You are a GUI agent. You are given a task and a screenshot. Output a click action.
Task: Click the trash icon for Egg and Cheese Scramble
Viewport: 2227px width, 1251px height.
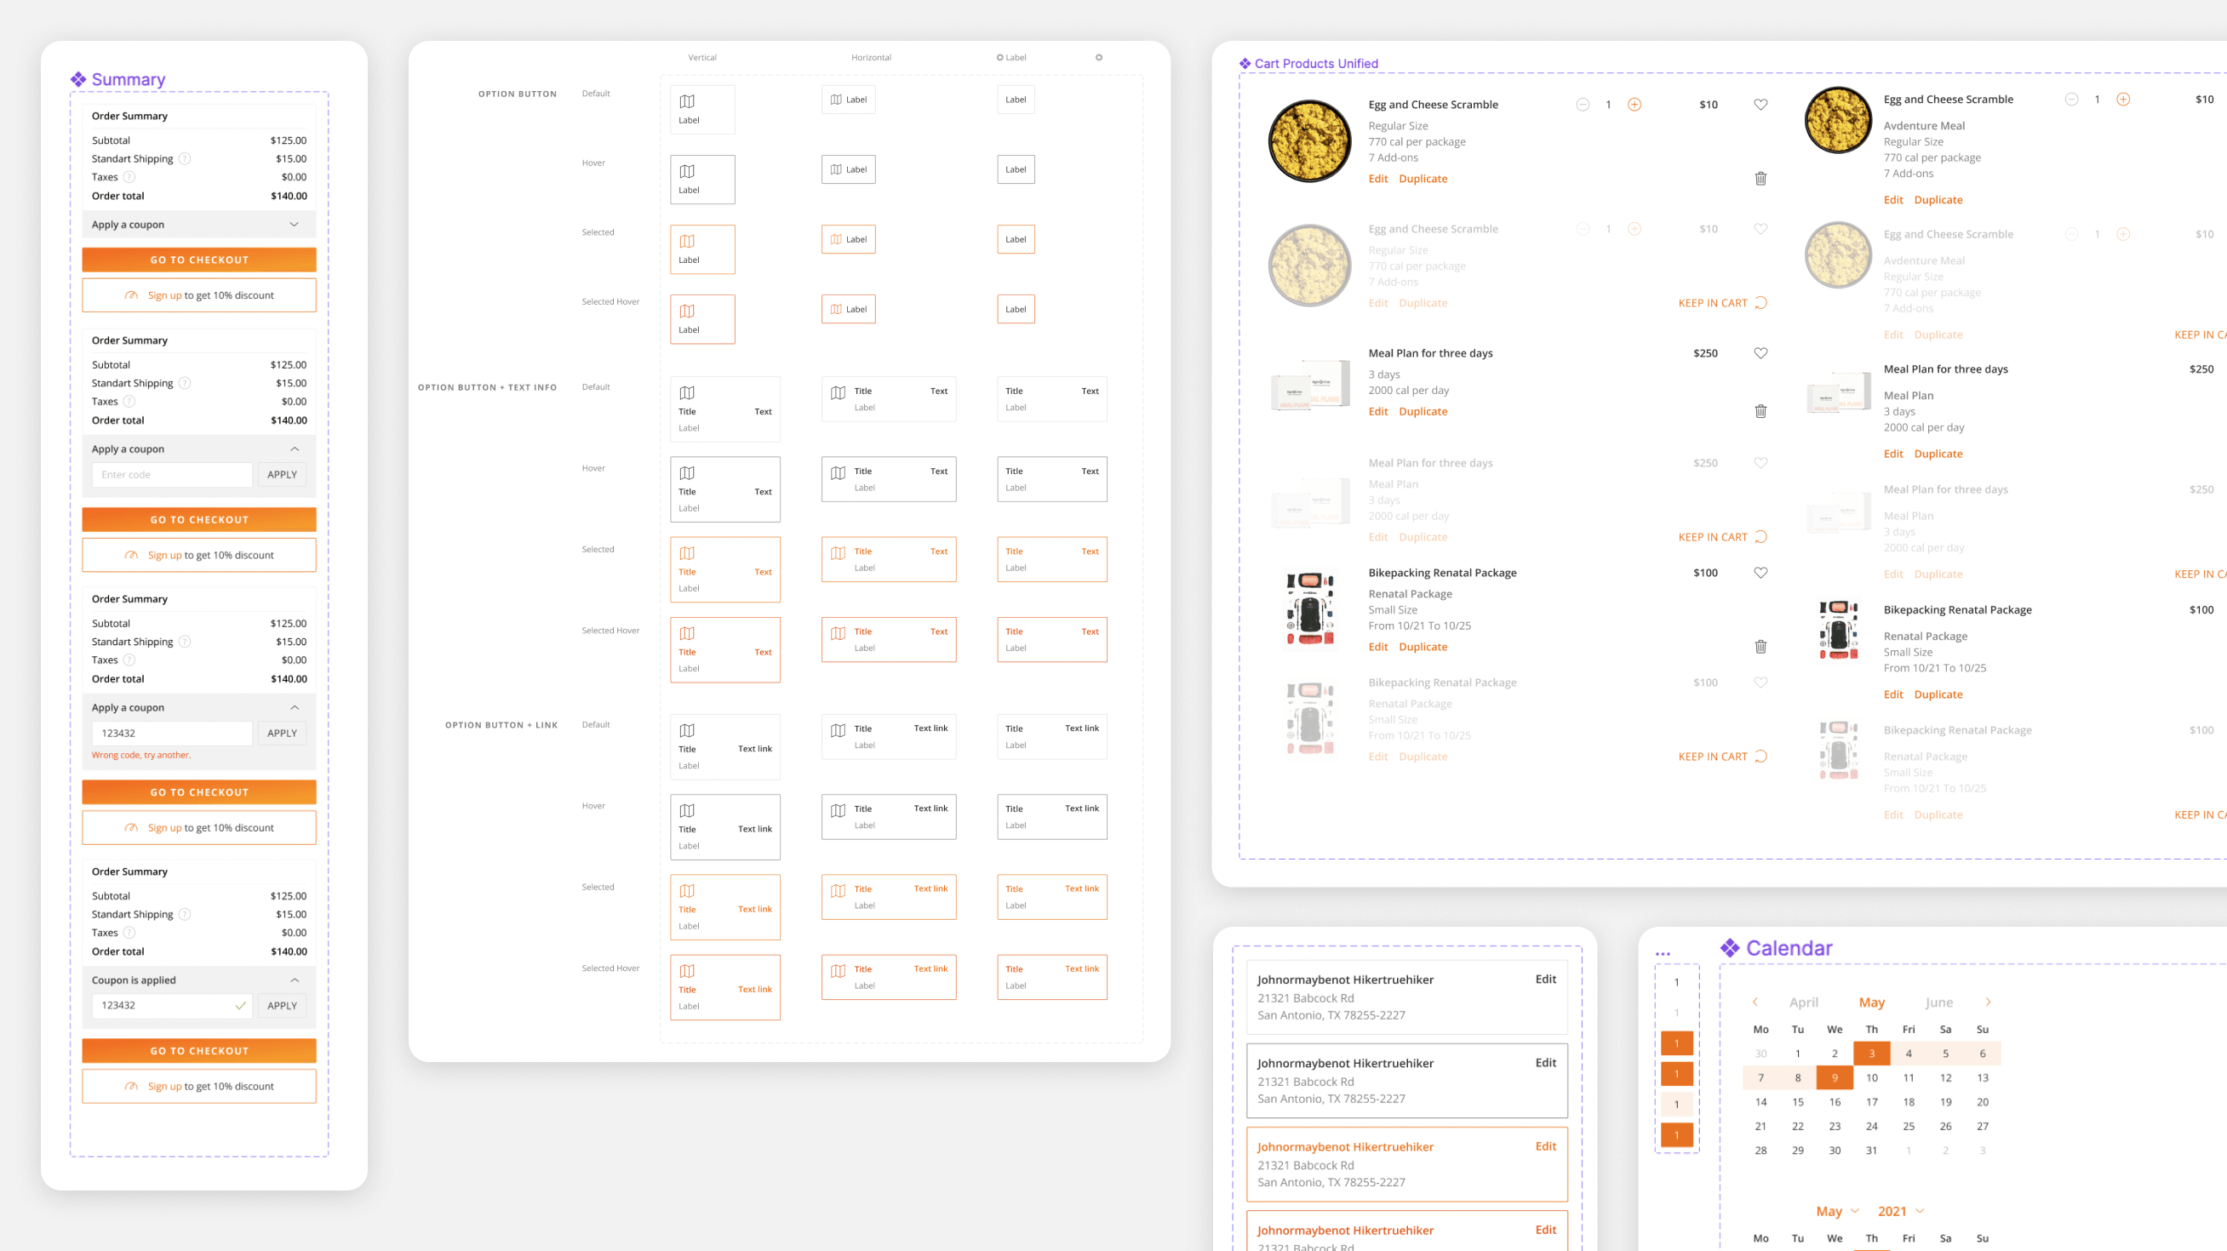click(x=1760, y=179)
